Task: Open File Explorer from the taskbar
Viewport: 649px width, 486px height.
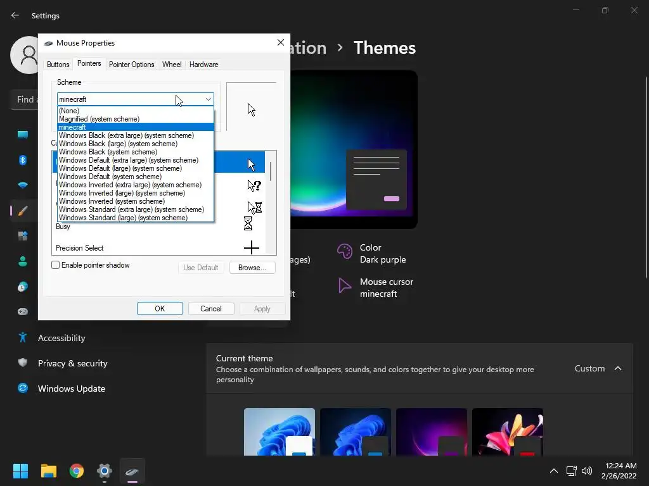Action: click(x=48, y=471)
